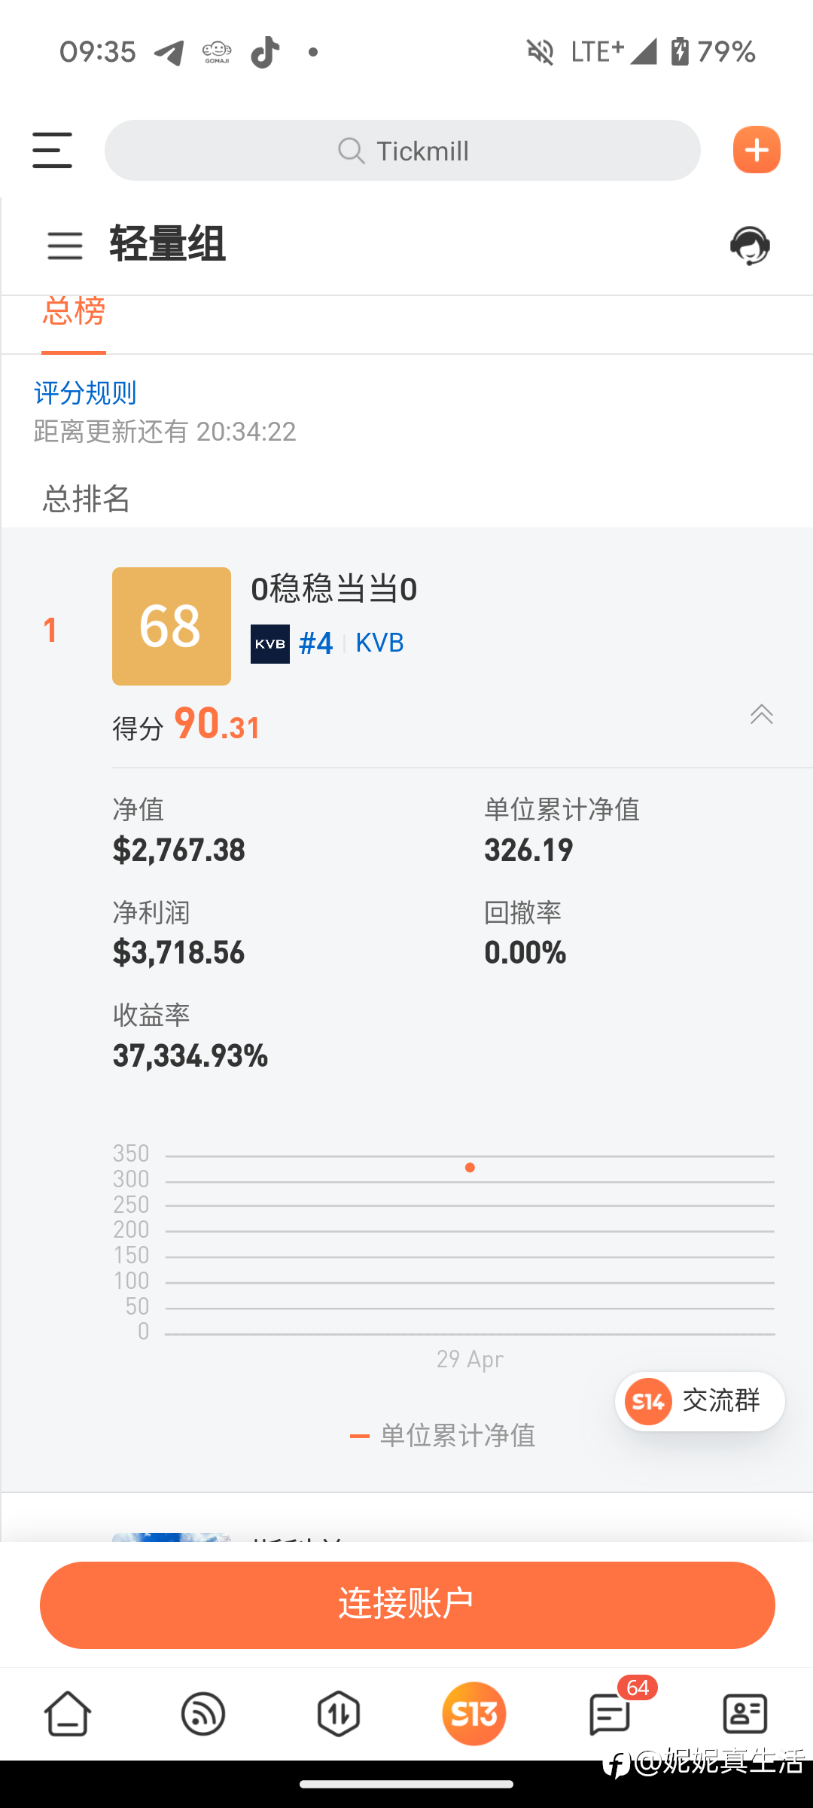Screen dimensions: 813x1808
Task: Tap the orange plus button
Action: click(x=757, y=150)
